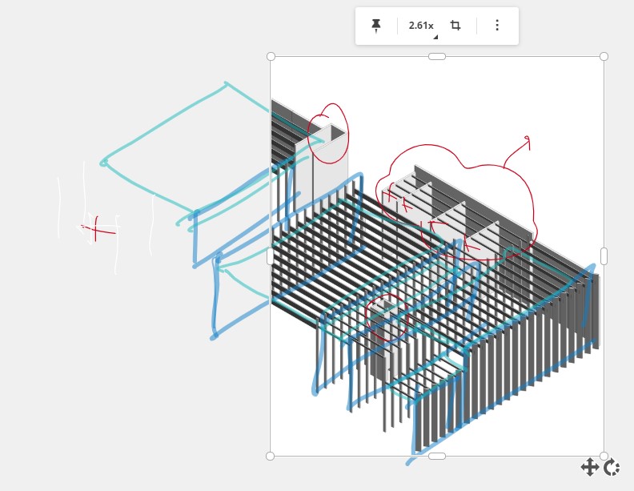634x491 pixels.
Task: Select the top-left corner resize handle
Action: coord(271,56)
